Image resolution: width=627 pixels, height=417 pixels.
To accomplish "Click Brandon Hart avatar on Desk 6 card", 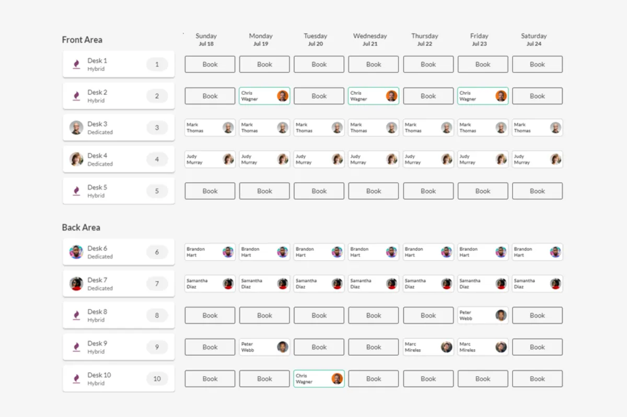I will [x=76, y=252].
